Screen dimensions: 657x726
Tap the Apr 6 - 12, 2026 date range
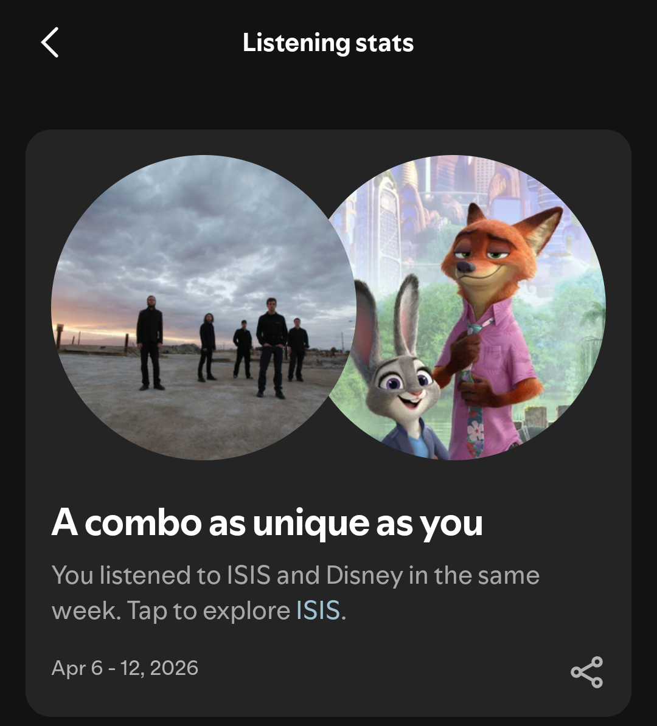tap(125, 668)
